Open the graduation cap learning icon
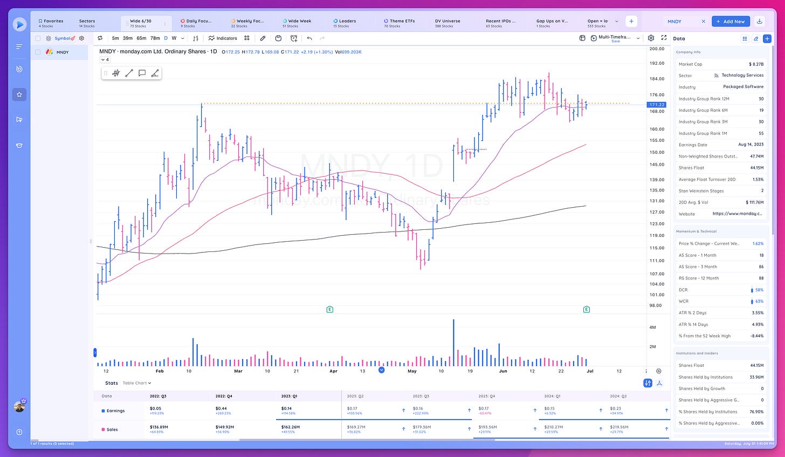785x457 pixels. click(x=19, y=145)
